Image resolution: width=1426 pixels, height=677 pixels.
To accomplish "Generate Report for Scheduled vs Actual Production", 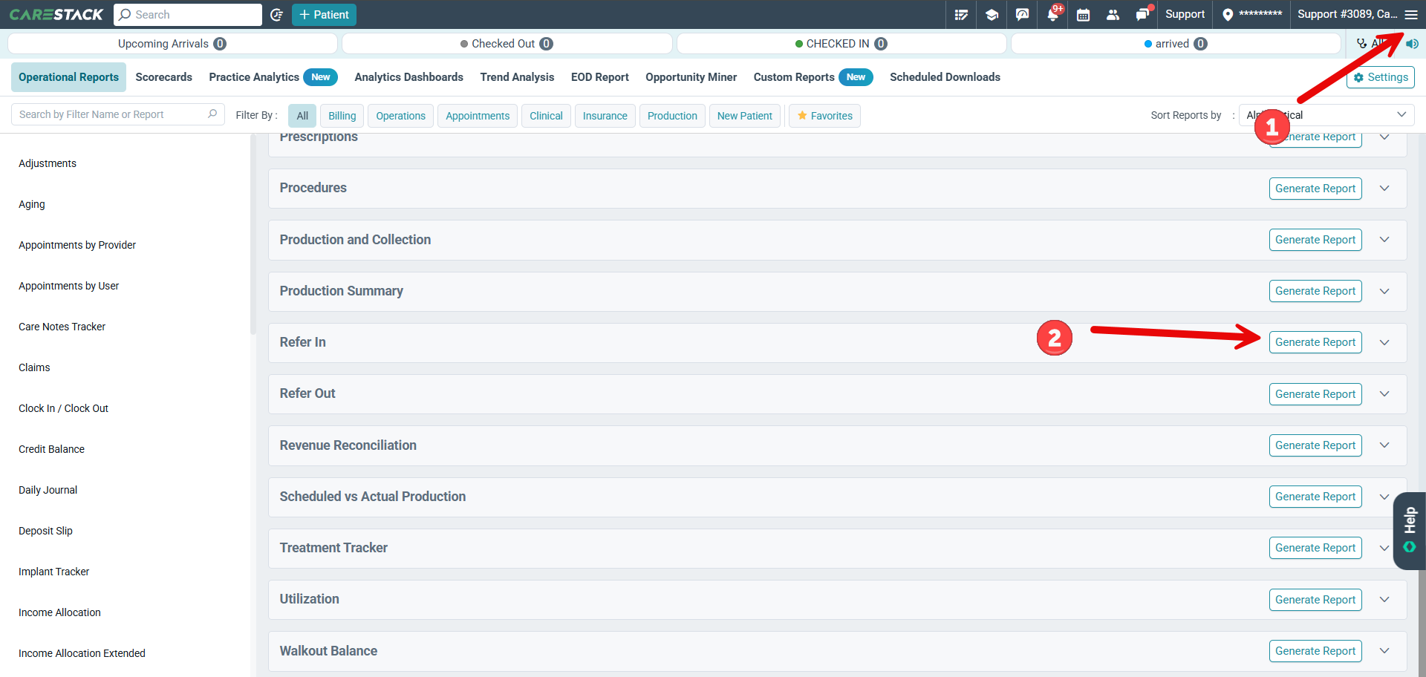I will 1315,497.
